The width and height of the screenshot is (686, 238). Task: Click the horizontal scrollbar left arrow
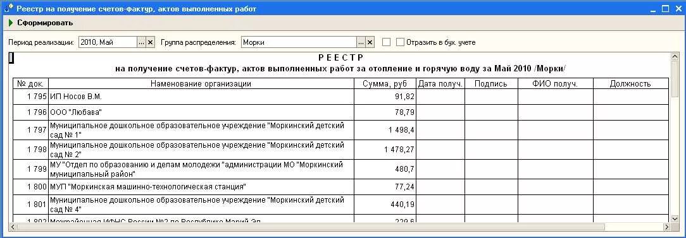point(12,227)
